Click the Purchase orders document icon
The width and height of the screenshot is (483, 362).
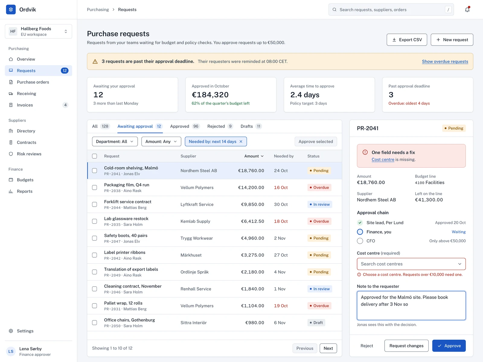(x=11, y=82)
